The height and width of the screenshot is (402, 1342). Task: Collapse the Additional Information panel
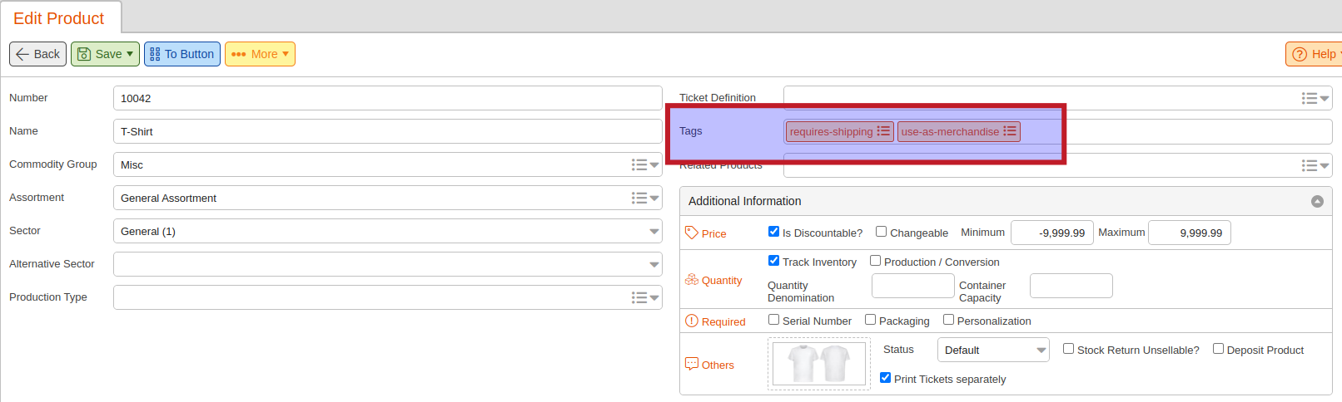(1317, 201)
